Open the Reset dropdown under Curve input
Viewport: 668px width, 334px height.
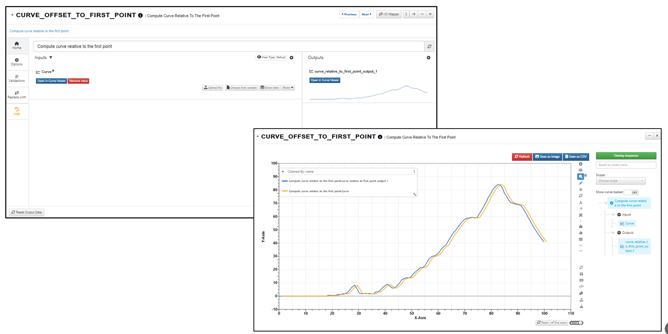(288, 88)
